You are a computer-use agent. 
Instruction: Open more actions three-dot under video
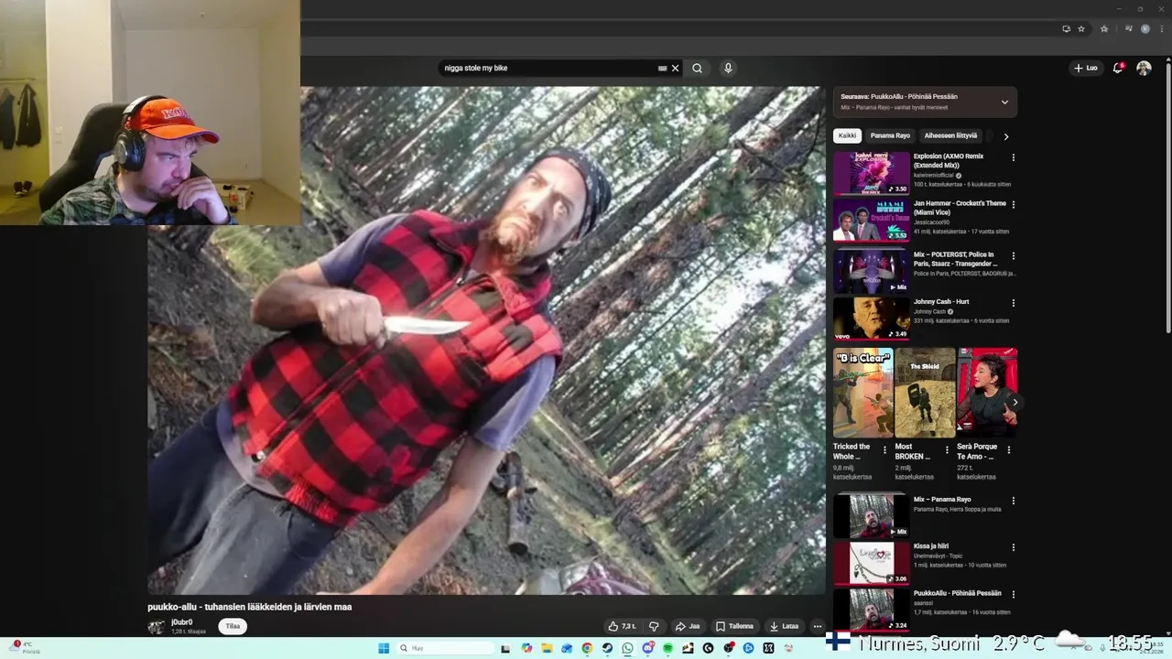[818, 626]
